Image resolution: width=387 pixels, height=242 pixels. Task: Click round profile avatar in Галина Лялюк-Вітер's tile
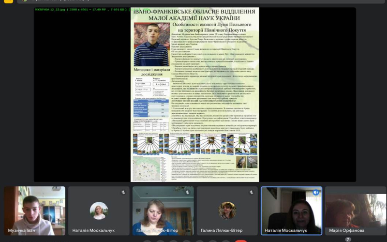pyautogui.click(x=227, y=211)
